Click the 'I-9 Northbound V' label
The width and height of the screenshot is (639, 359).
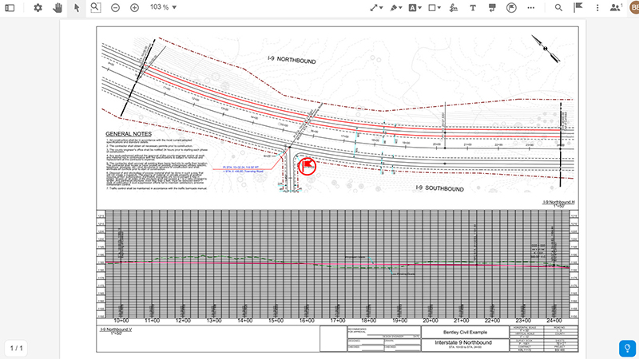point(116,329)
